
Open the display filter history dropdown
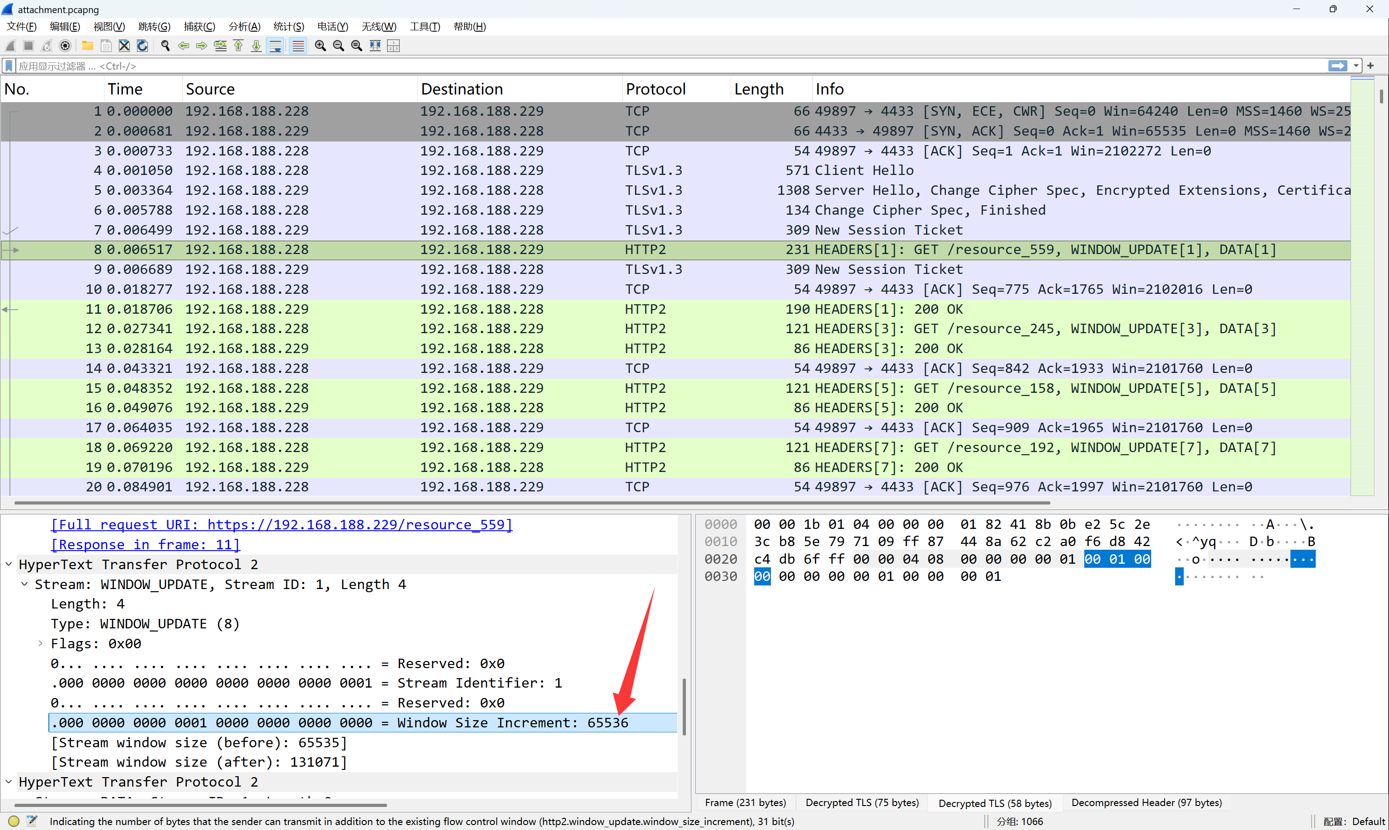tap(1356, 66)
